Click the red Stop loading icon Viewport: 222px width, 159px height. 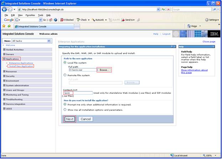(x=168, y=10)
